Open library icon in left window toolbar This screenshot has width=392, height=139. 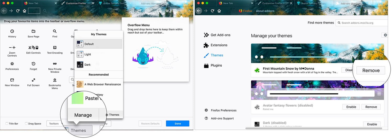[168, 11]
